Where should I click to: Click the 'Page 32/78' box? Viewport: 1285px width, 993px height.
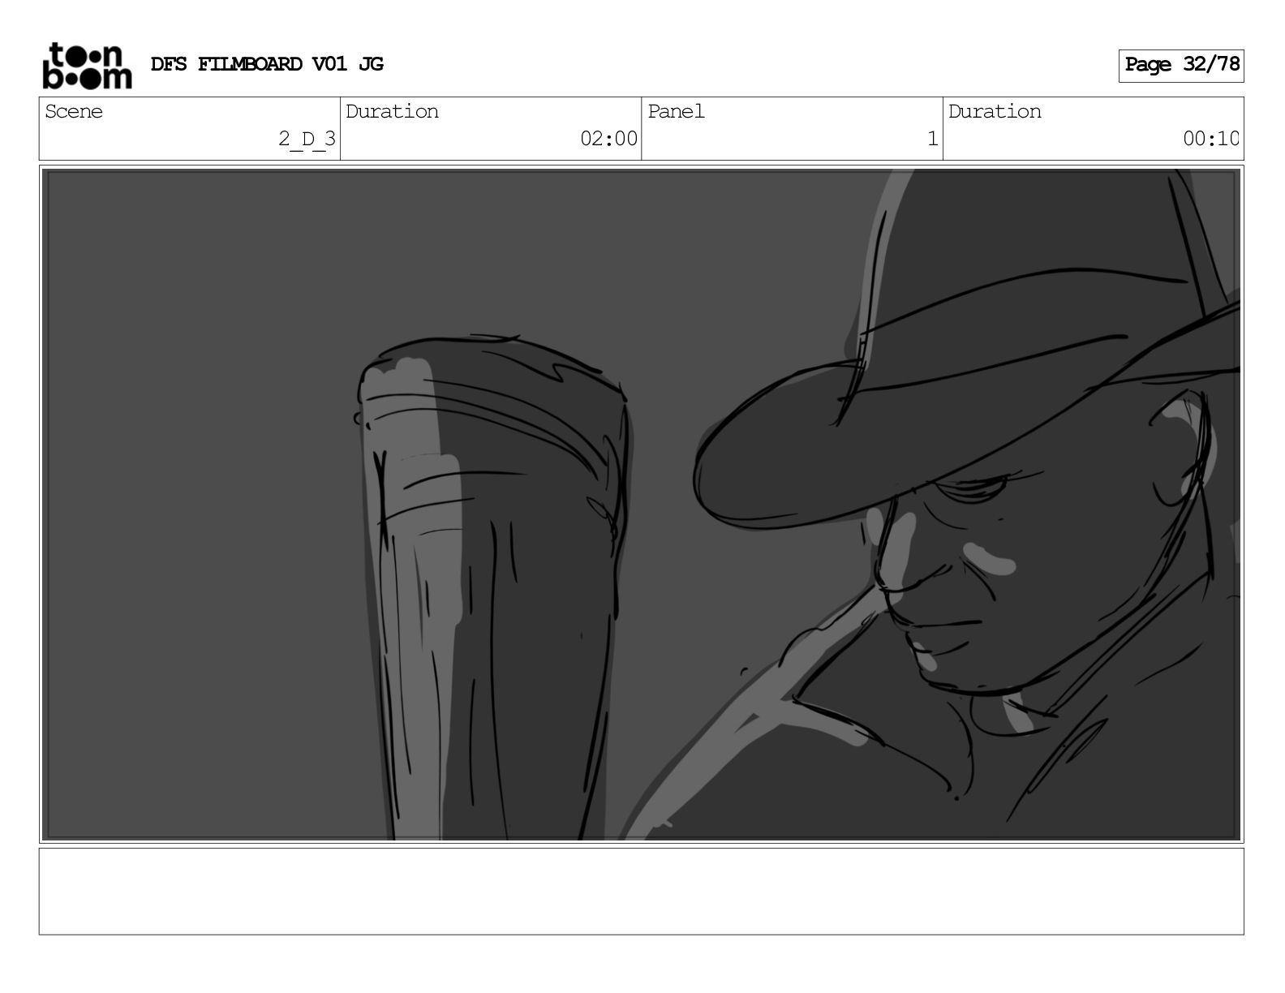1181,65
